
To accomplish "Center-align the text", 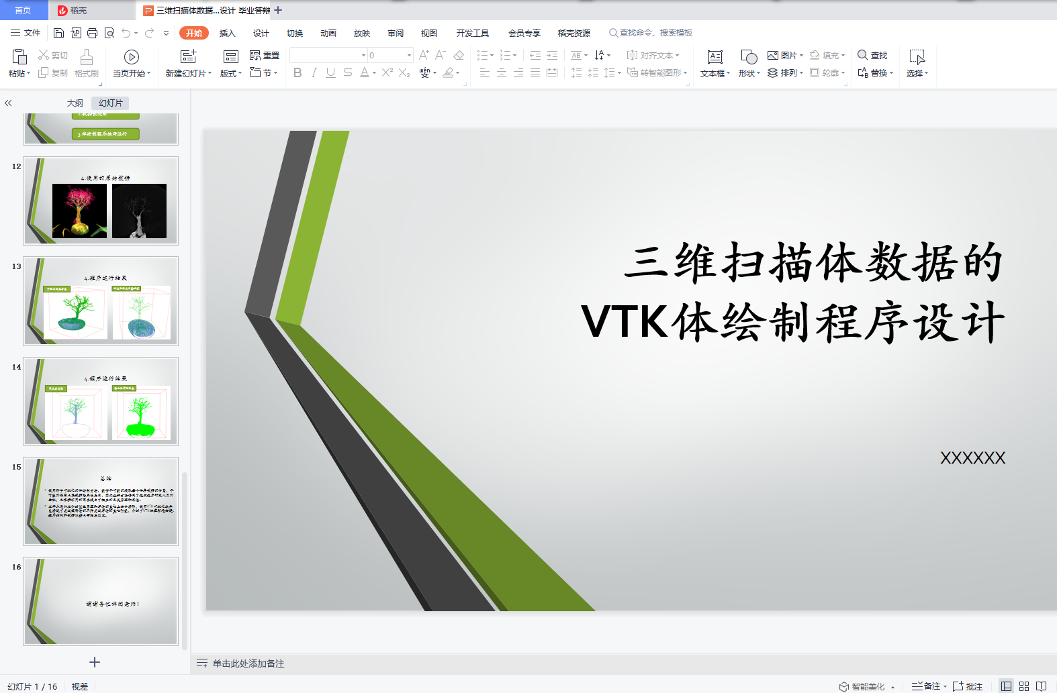I will tap(502, 72).
